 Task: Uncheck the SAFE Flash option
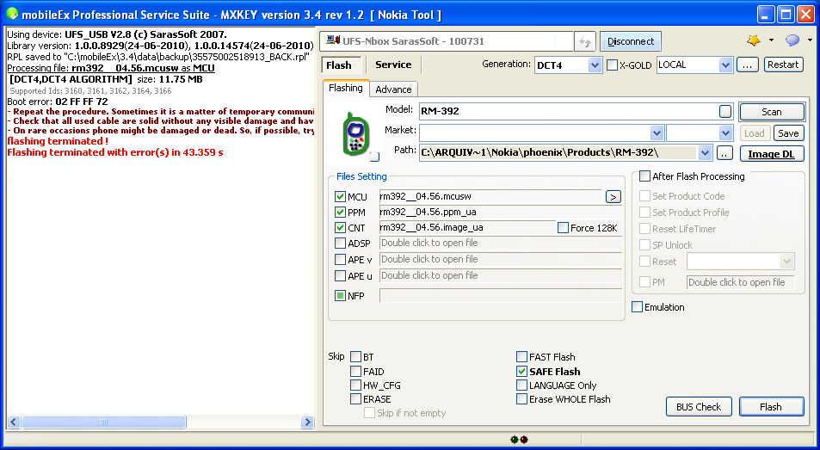click(x=522, y=372)
